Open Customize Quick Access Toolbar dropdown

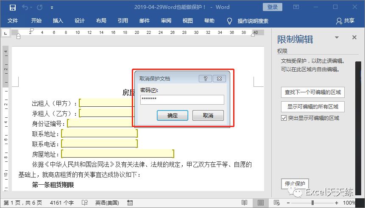tap(52, 8)
